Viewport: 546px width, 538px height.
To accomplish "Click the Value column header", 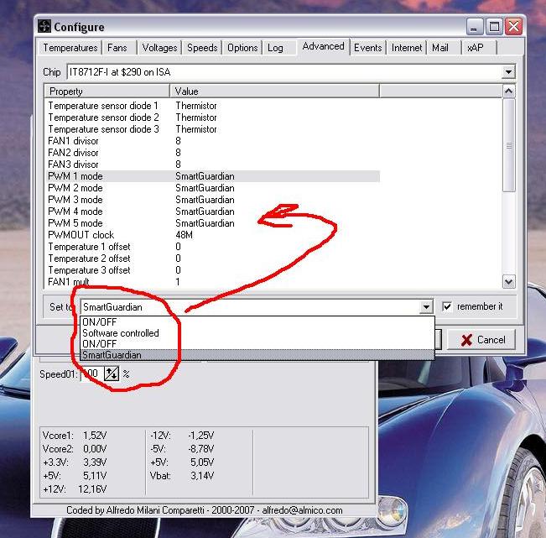I will pos(274,91).
